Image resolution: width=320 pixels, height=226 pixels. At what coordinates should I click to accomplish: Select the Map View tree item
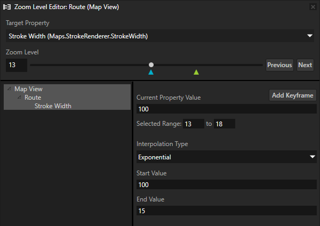click(x=28, y=89)
